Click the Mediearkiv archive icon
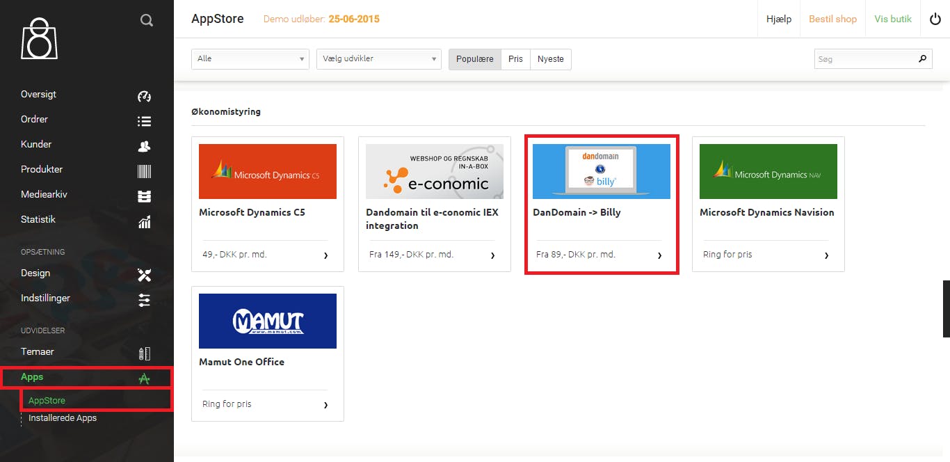Viewport: 950px width, 462px height. [x=144, y=197]
